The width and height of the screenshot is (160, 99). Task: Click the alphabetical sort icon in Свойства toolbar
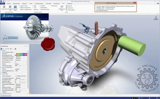[3, 49]
